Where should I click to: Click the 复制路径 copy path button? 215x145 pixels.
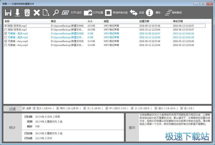[x=169, y=13]
